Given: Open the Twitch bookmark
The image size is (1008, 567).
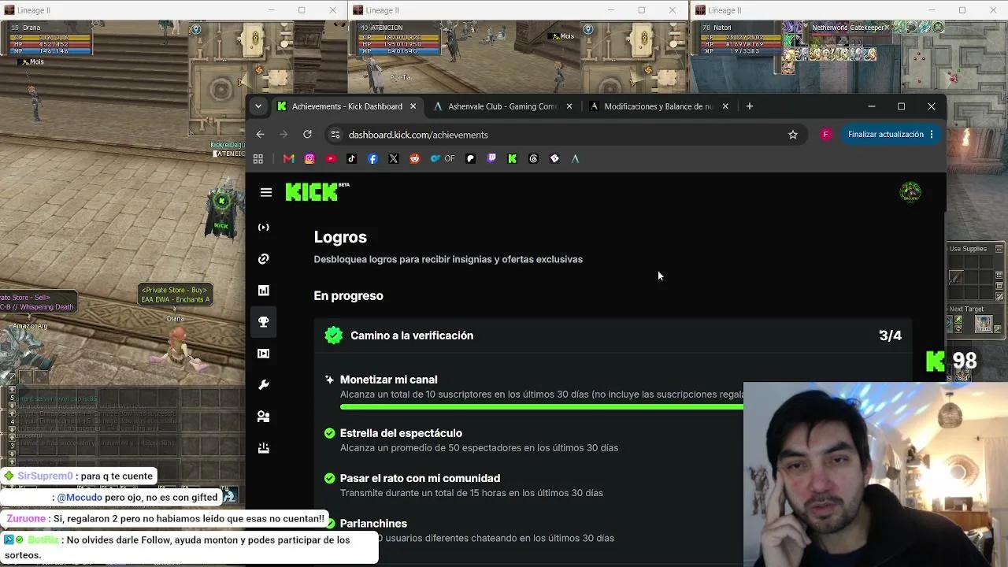Looking at the screenshot, I should (x=491, y=158).
